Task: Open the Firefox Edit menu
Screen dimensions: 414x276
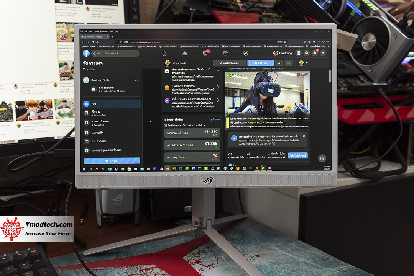Action: click(86, 31)
